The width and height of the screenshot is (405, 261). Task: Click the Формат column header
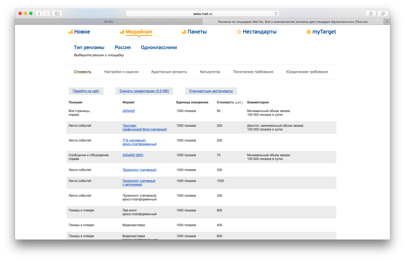tap(129, 102)
